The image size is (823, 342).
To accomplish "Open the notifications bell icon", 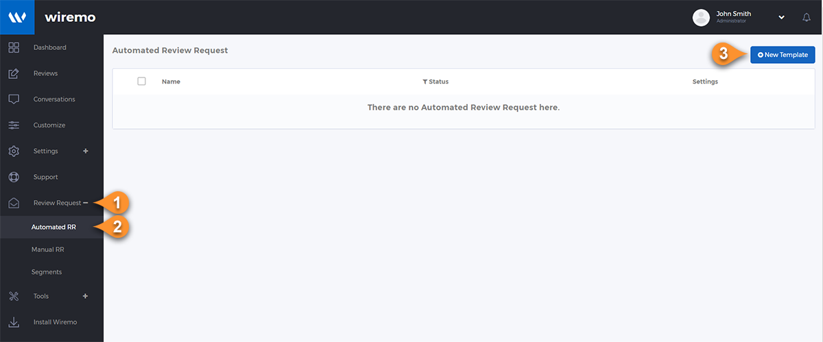I will (x=807, y=17).
